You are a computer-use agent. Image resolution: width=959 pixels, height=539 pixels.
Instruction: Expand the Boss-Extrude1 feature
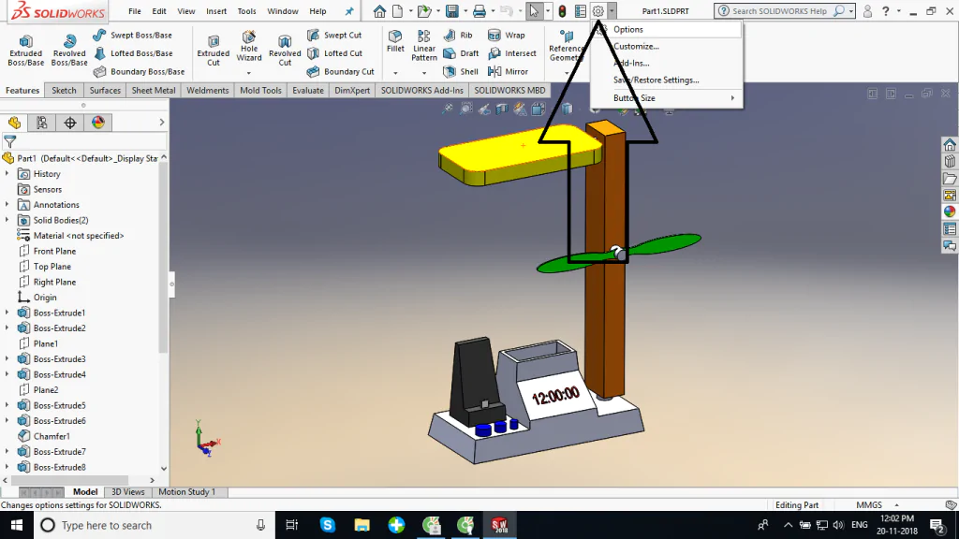7,313
